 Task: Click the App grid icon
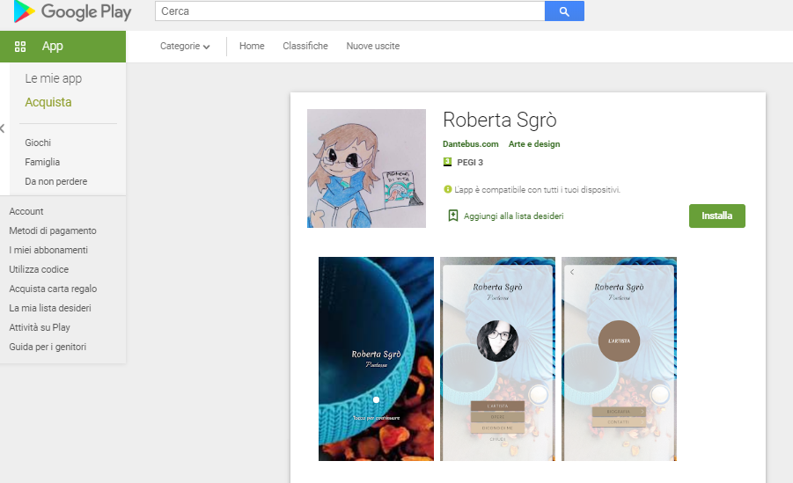pyautogui.click(x=20, y=47)
